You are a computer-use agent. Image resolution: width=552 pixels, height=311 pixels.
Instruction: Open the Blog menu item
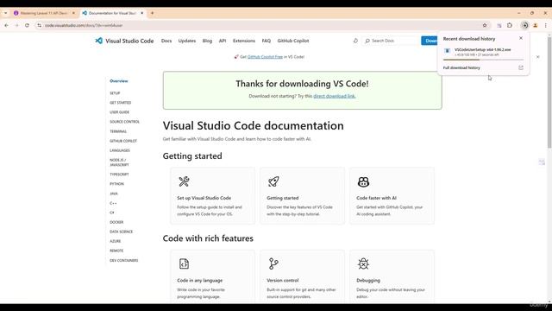tap(207, 41)
